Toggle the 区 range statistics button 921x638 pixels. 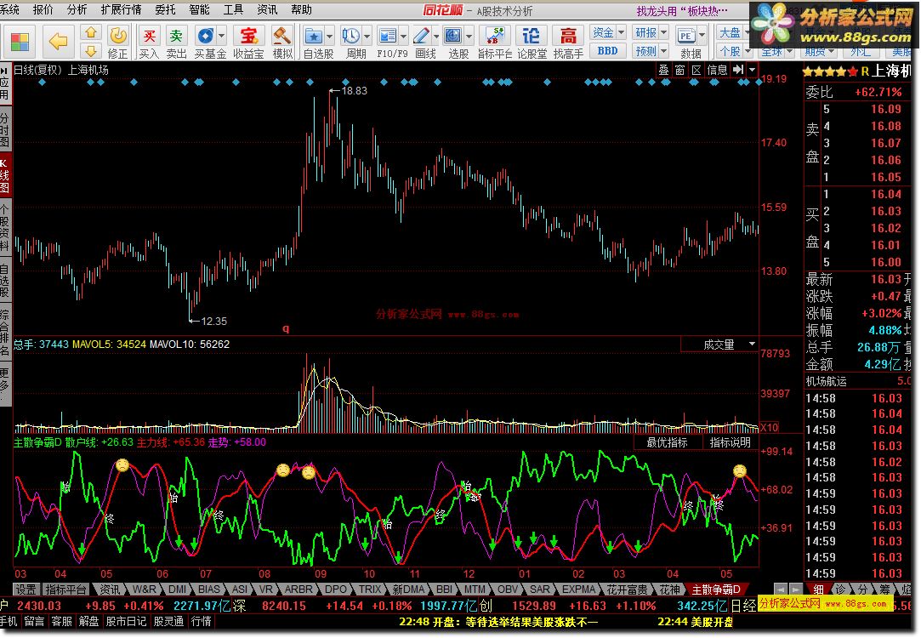pyautogui.click(x=696, y=70)
